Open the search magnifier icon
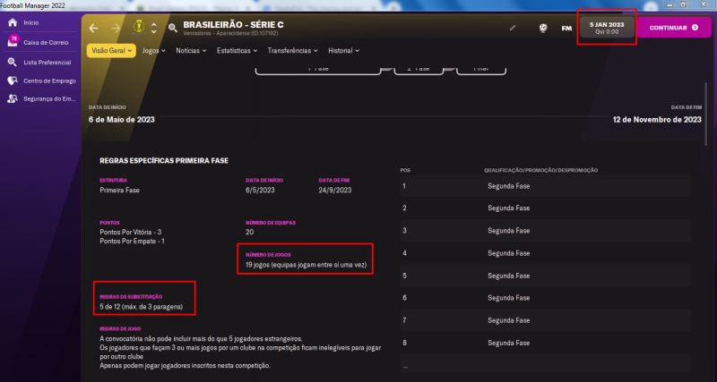 172,28
